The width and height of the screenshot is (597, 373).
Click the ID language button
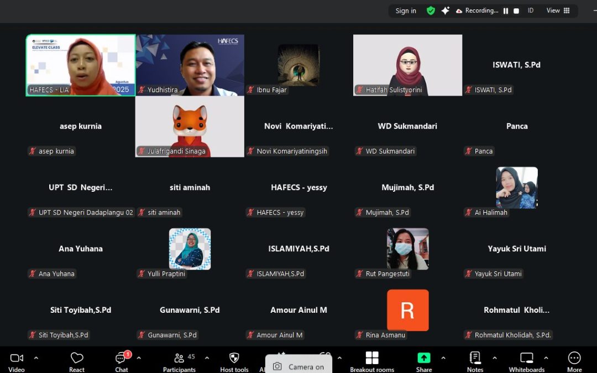[530, 10]
